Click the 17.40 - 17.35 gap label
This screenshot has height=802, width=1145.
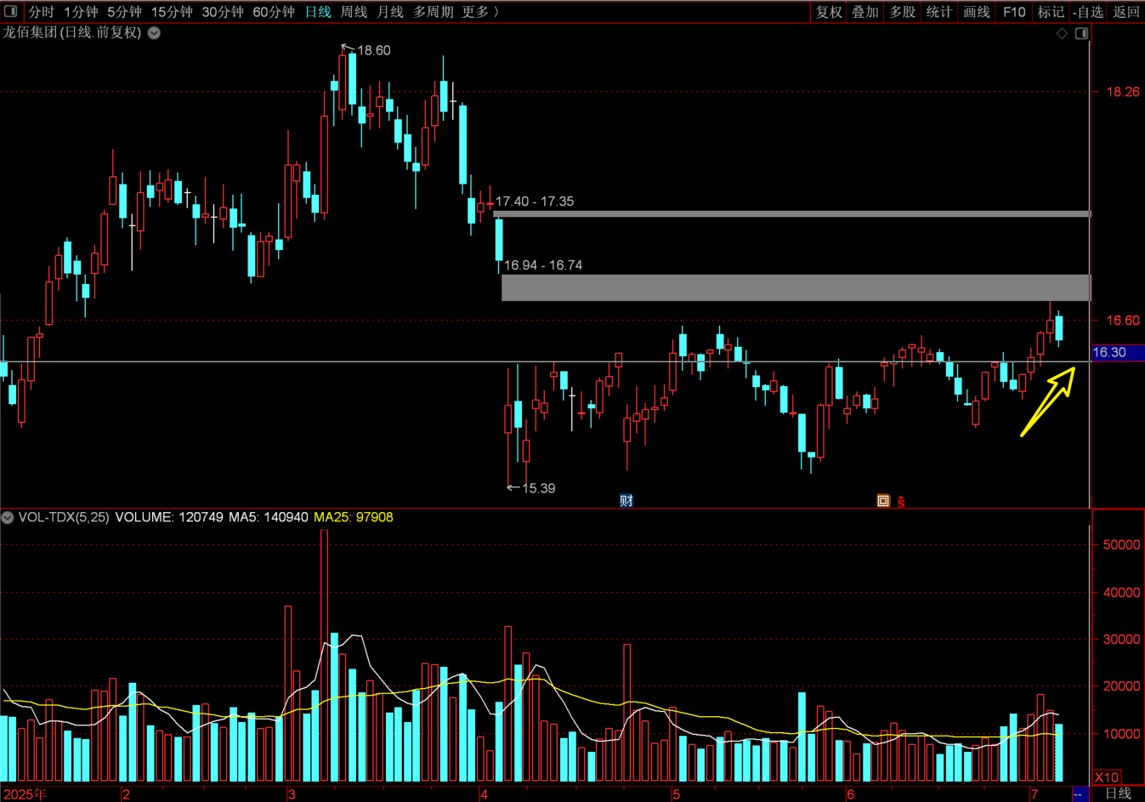[x=535, y=202]
